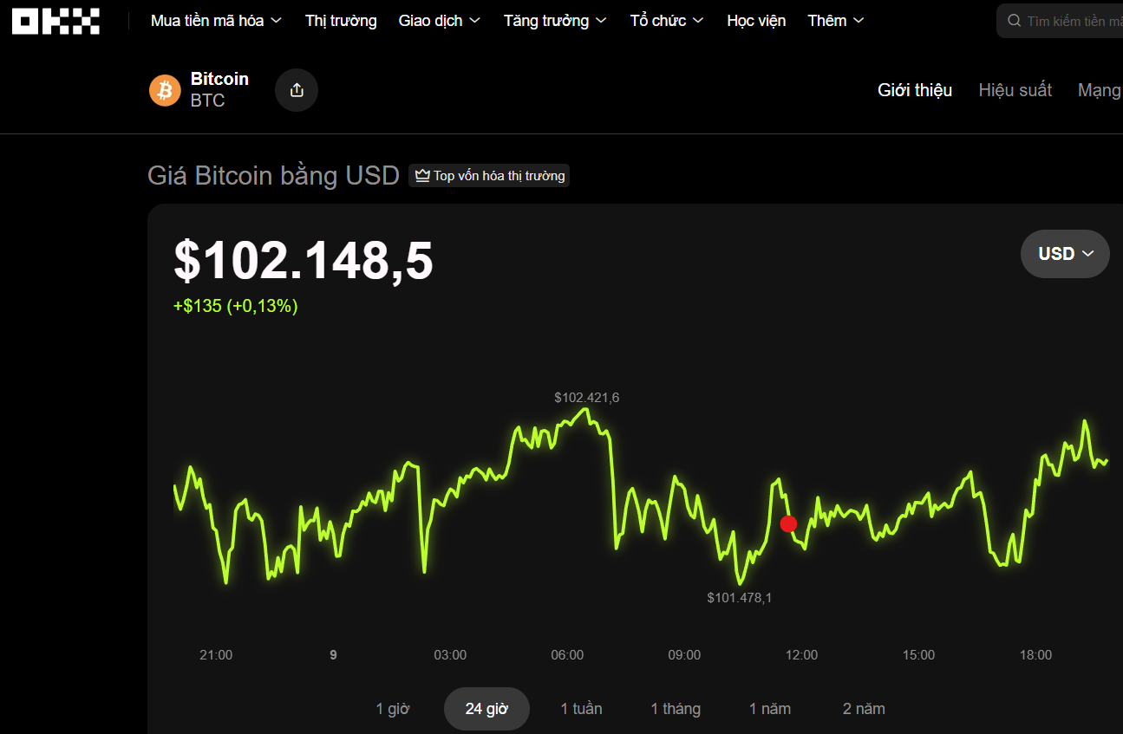The width and height of the screenshot is (1123, 734).
Task: Click the Top vốn hóa thị trường badge
Action: pyautogui.click(x=489, y=176)
